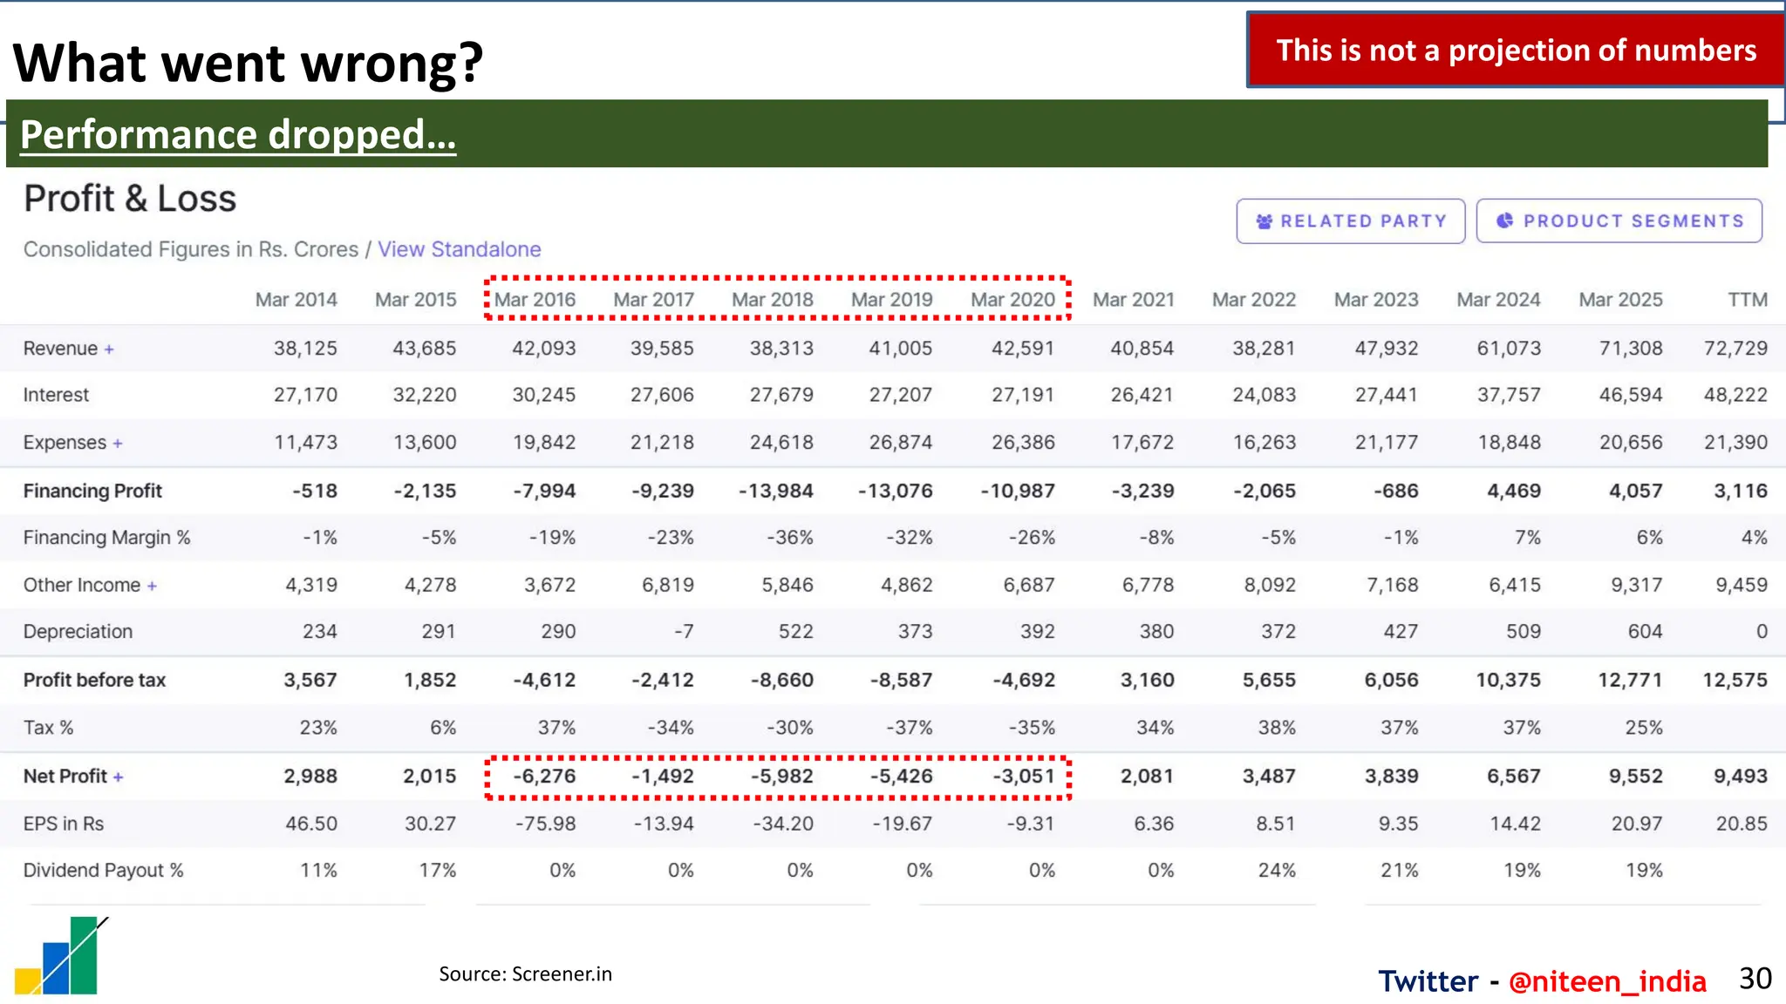Viewport: 1786px width, 1004px height.
Task: Click the Mar 2025 column header
Action: coord(1620,300)
